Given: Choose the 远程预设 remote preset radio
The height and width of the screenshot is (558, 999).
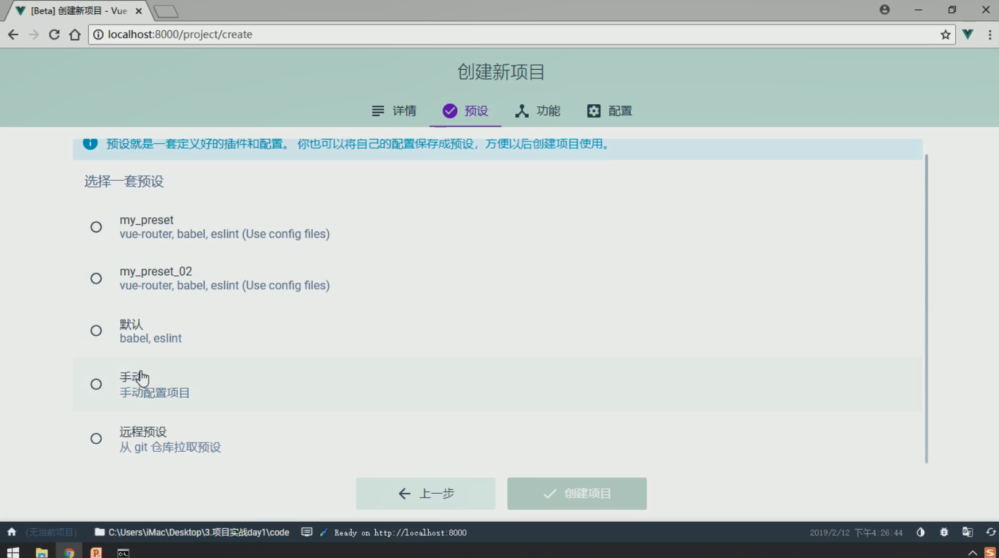Looking at the screenshot, I should click(x=96, y=439).
